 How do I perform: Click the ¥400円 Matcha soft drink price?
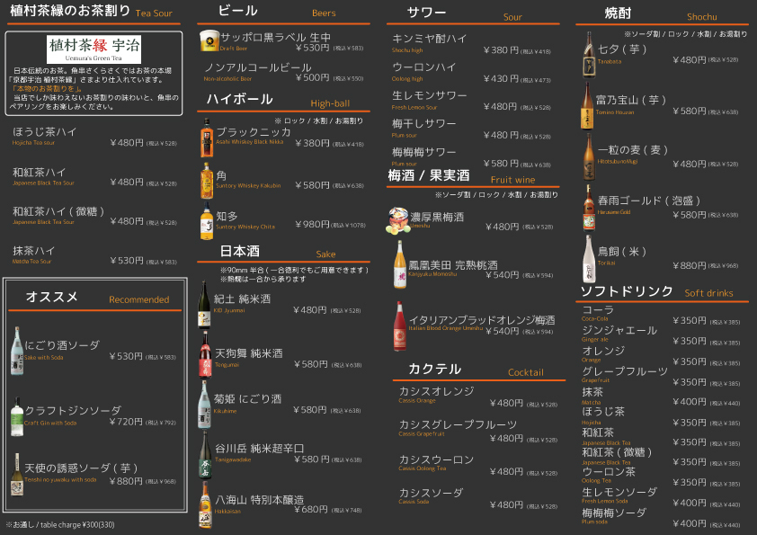690,402
